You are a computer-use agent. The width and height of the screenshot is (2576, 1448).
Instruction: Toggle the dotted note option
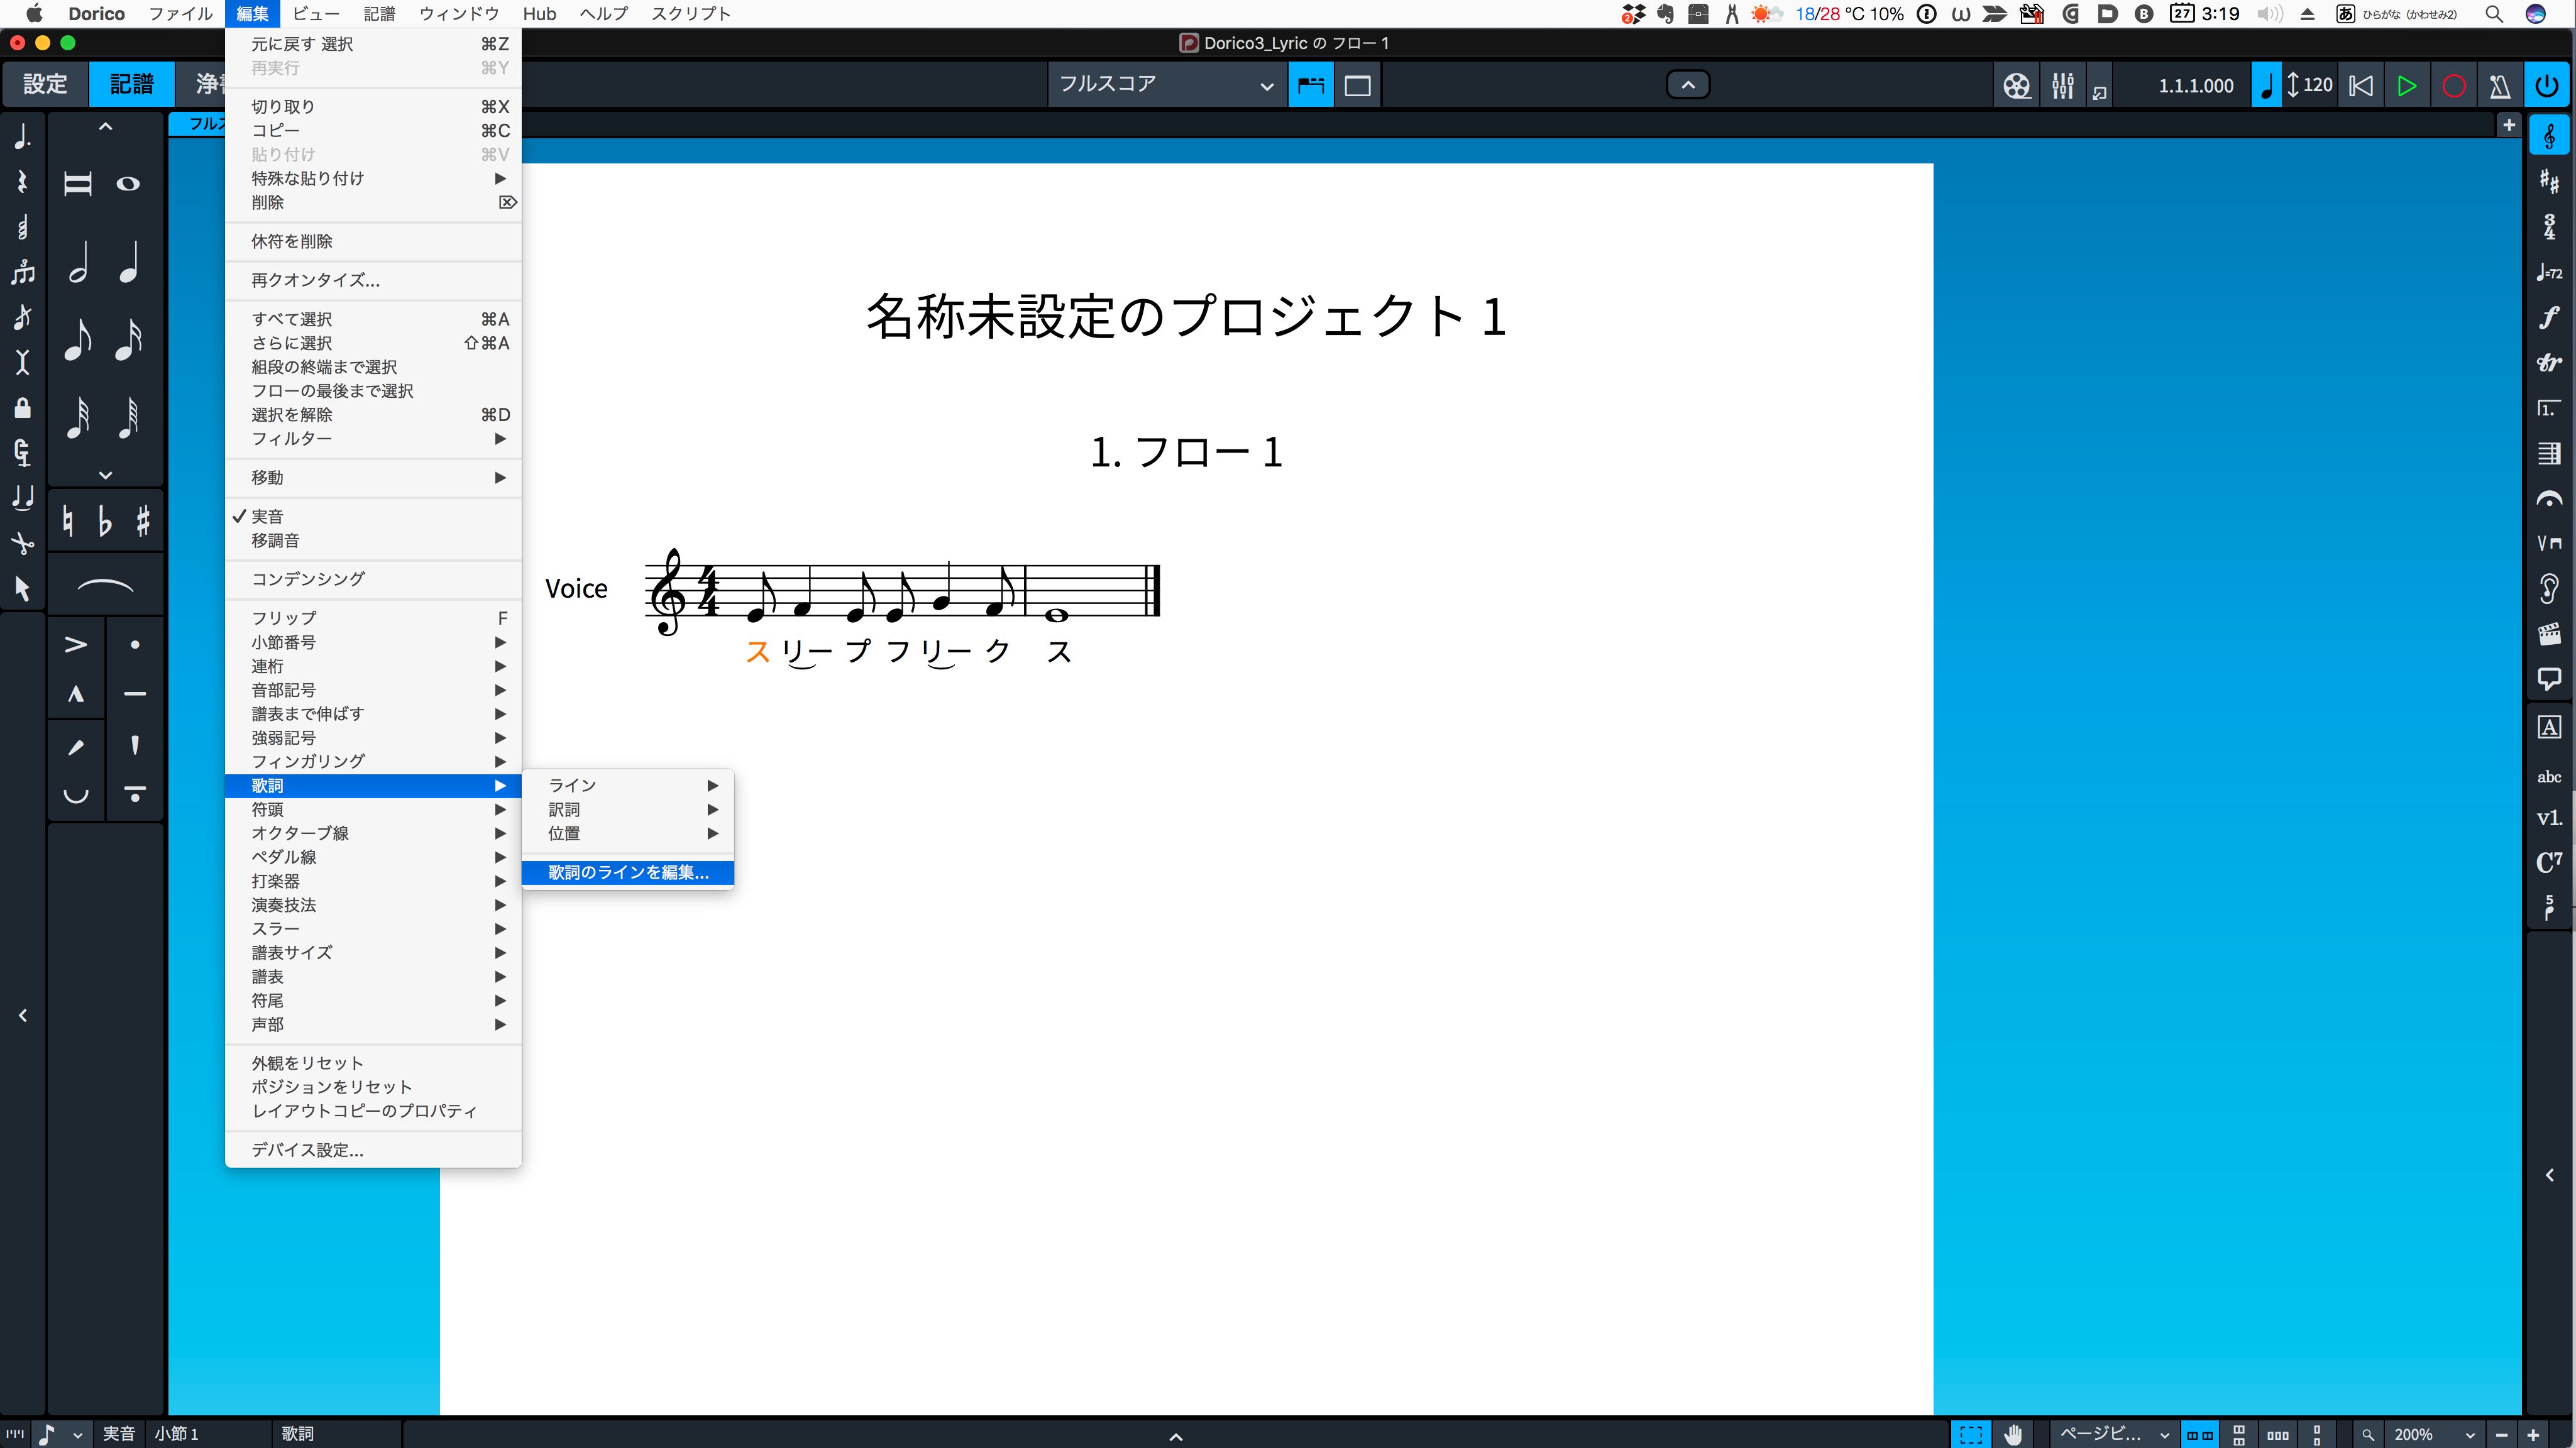click(22, 137)
